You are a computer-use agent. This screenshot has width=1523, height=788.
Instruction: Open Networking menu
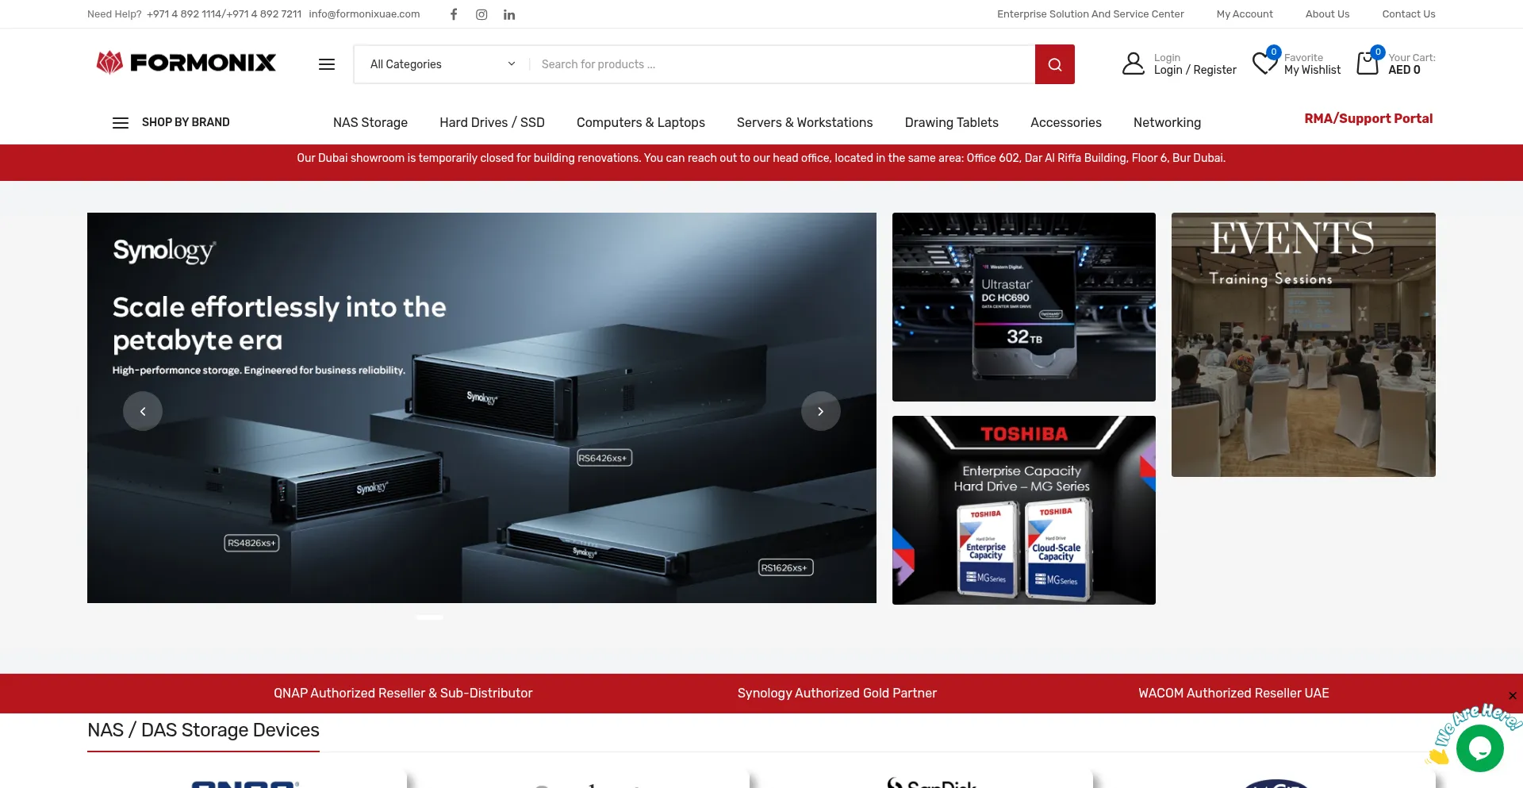(x=1167, y=122)
